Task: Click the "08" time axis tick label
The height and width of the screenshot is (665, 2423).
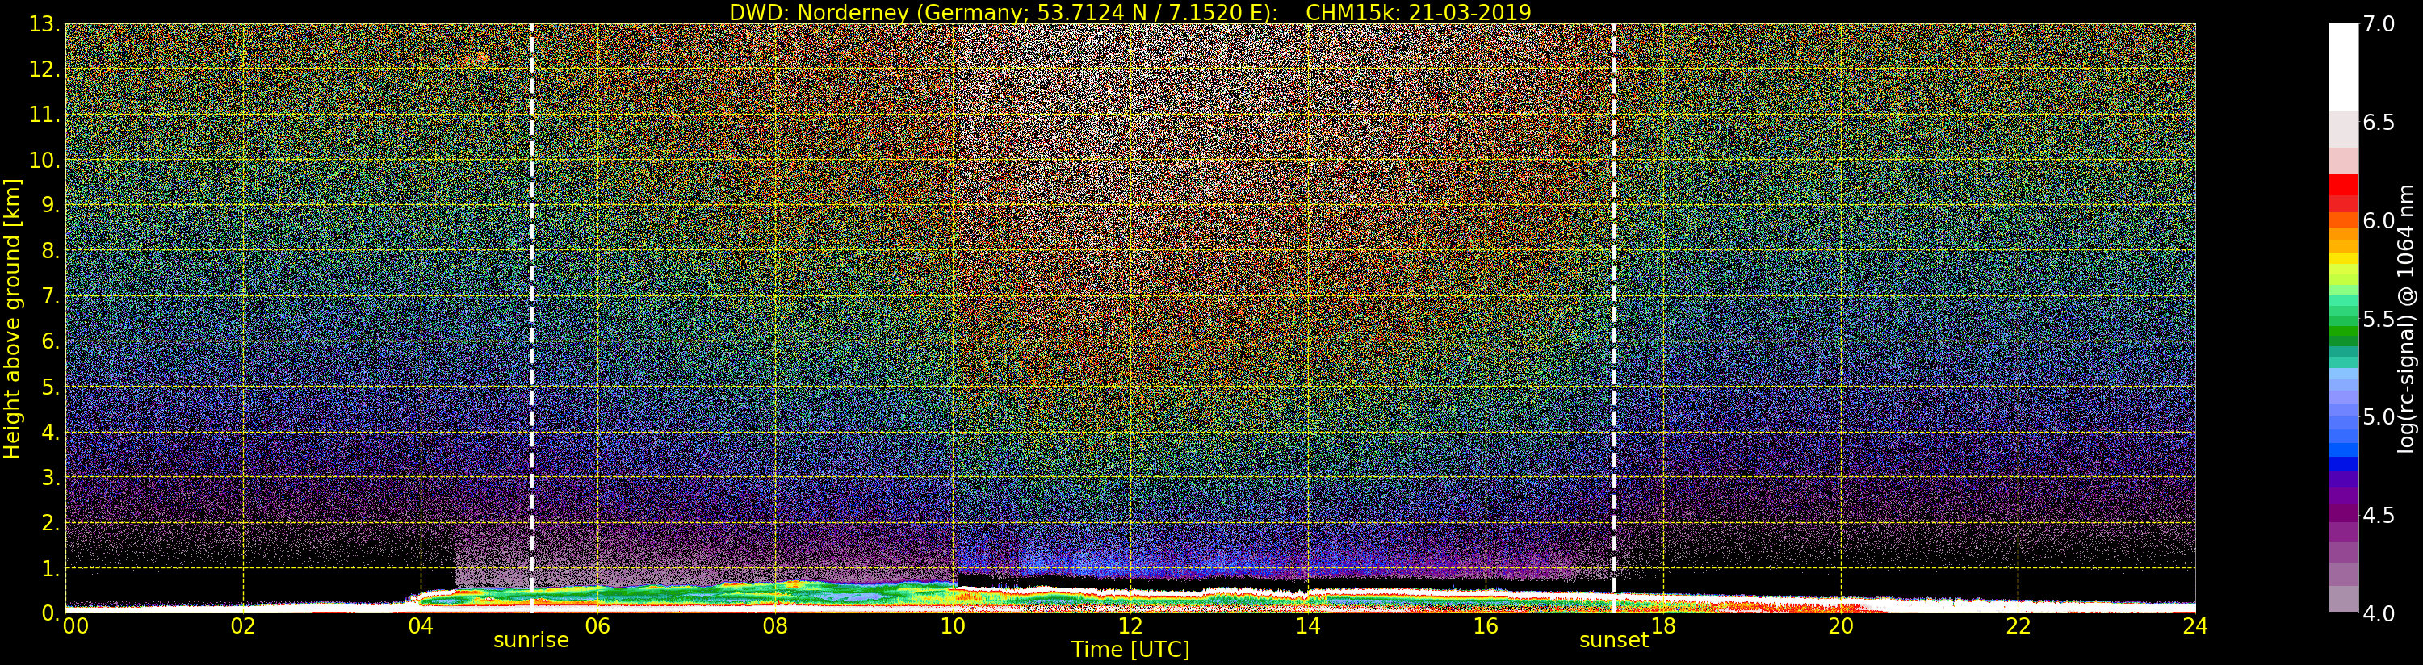Action: (775, 626)
